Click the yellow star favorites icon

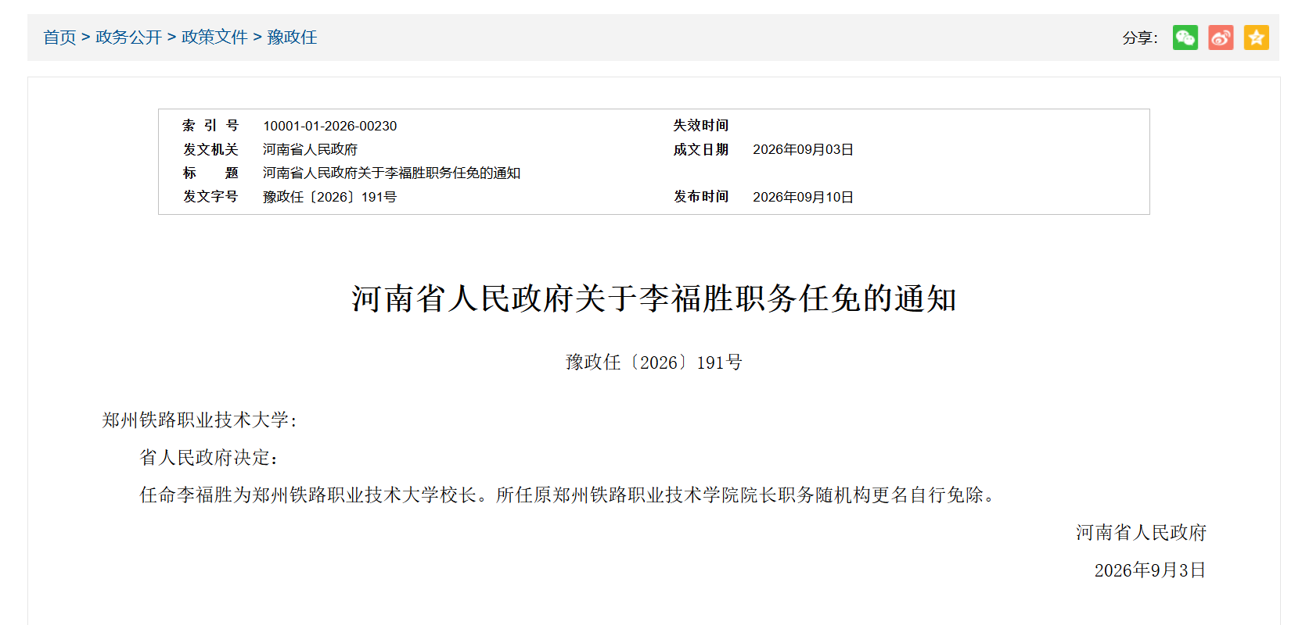[1257, 37]
